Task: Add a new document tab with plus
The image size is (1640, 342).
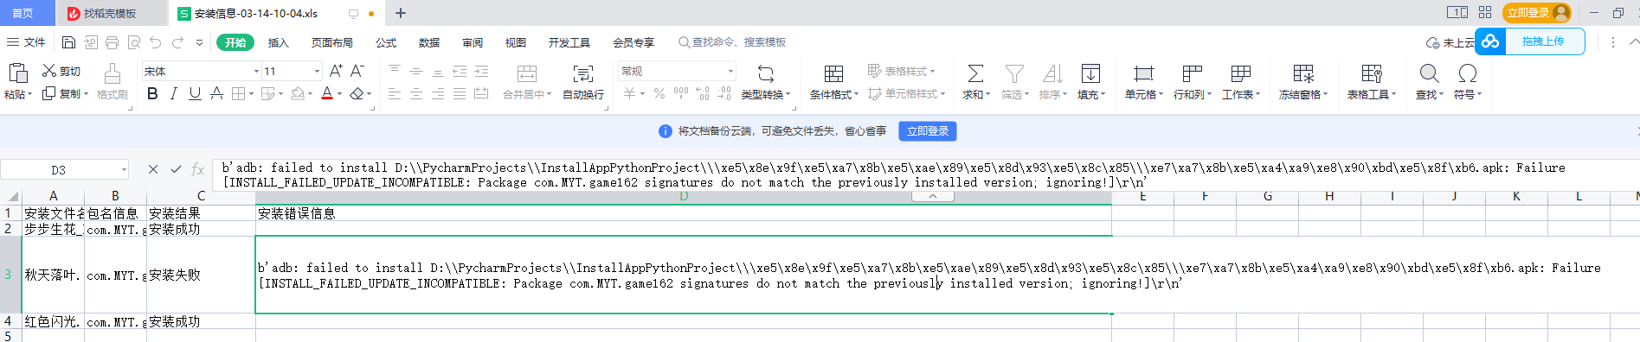Action: [401, 13]
